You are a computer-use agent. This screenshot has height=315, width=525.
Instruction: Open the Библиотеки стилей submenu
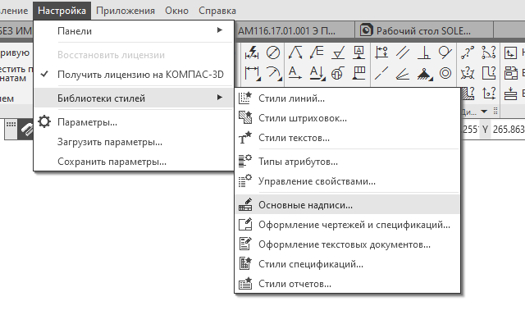click(x=134, y=98)
